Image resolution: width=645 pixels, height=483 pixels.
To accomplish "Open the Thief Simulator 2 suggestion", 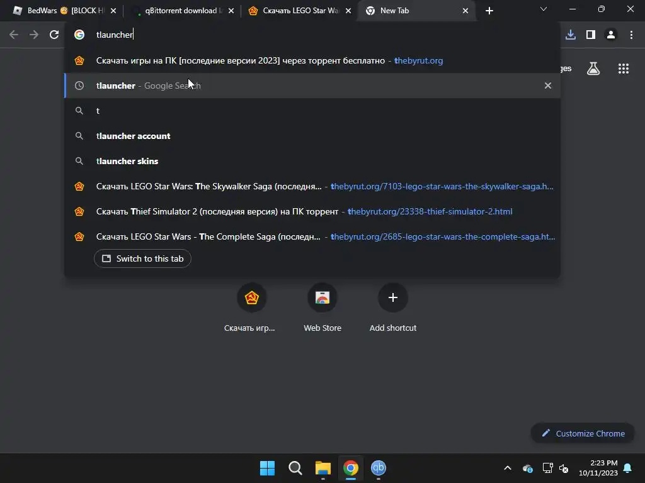I will 312,211.
